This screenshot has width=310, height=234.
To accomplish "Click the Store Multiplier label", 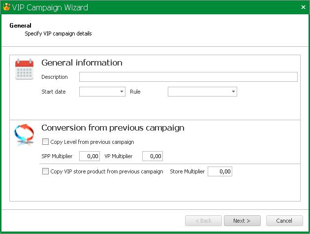I will pyautogui.click(x=187, y=171).
